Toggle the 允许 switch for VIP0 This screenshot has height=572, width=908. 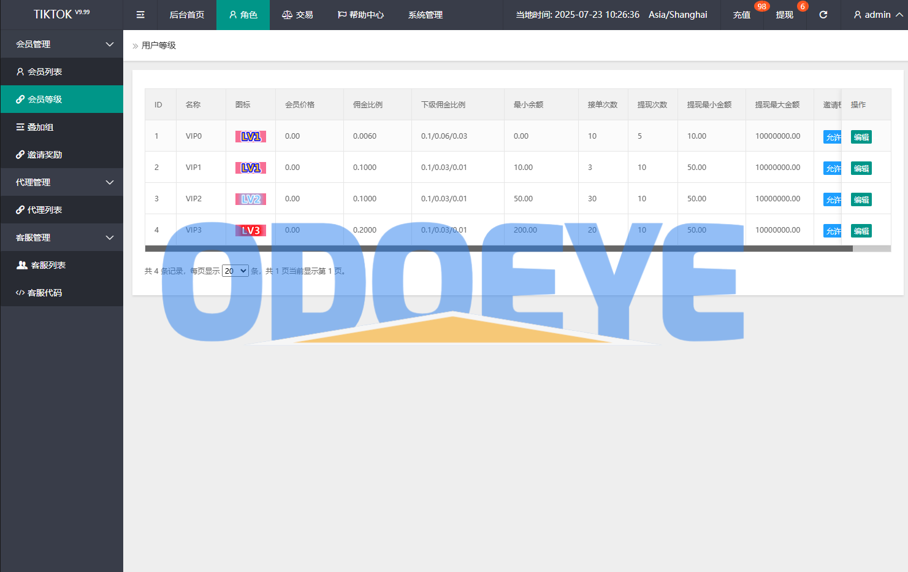coord(832,137)
